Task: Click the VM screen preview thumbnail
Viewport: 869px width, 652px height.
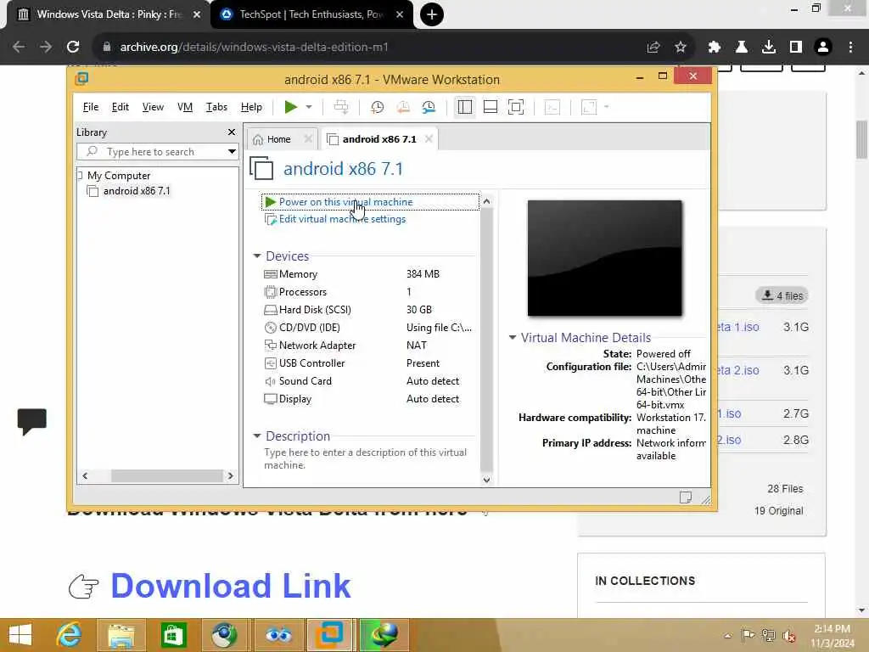Action: tap(604, 258)
